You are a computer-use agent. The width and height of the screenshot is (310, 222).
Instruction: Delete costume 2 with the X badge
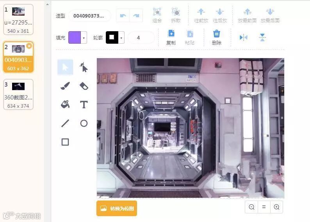click(29, 46)
